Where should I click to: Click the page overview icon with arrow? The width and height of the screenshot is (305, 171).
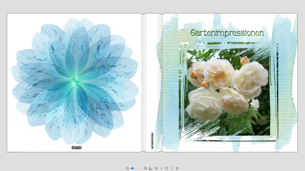coord(150,168)
